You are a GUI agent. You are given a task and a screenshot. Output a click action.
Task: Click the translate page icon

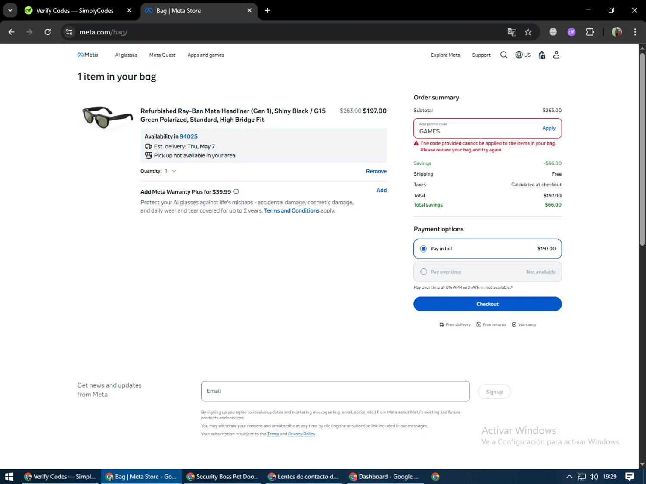pyautogui.click(x=512, y=32)
